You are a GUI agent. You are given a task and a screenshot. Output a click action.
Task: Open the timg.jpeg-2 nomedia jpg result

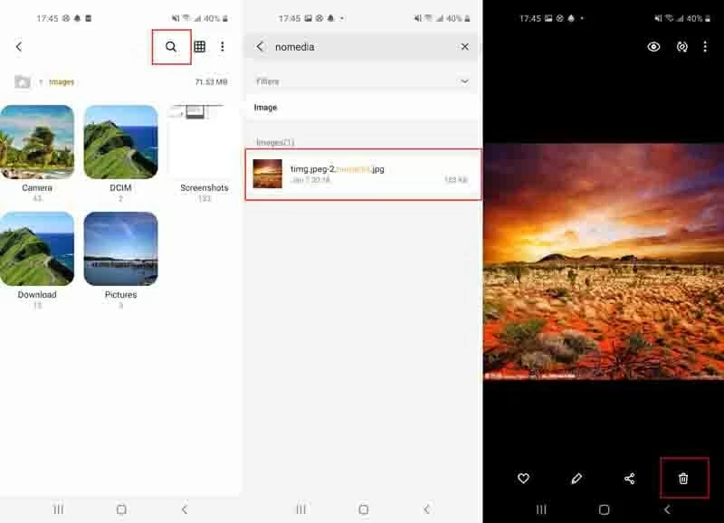[x=364, y=175]
